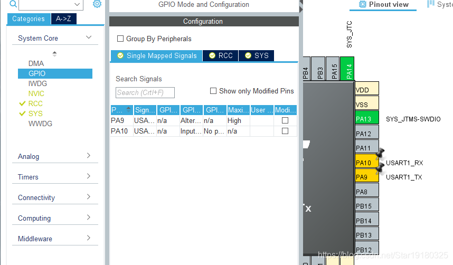The width and height of the screenshot is (453, 265).
Task: Open the settings gear icon
Action: point(97,4)
